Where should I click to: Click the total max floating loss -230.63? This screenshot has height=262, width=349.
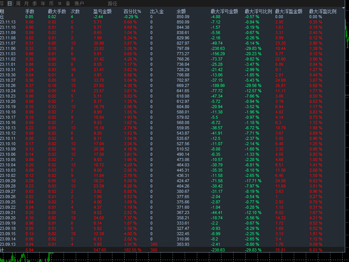(x=218, y=250)
